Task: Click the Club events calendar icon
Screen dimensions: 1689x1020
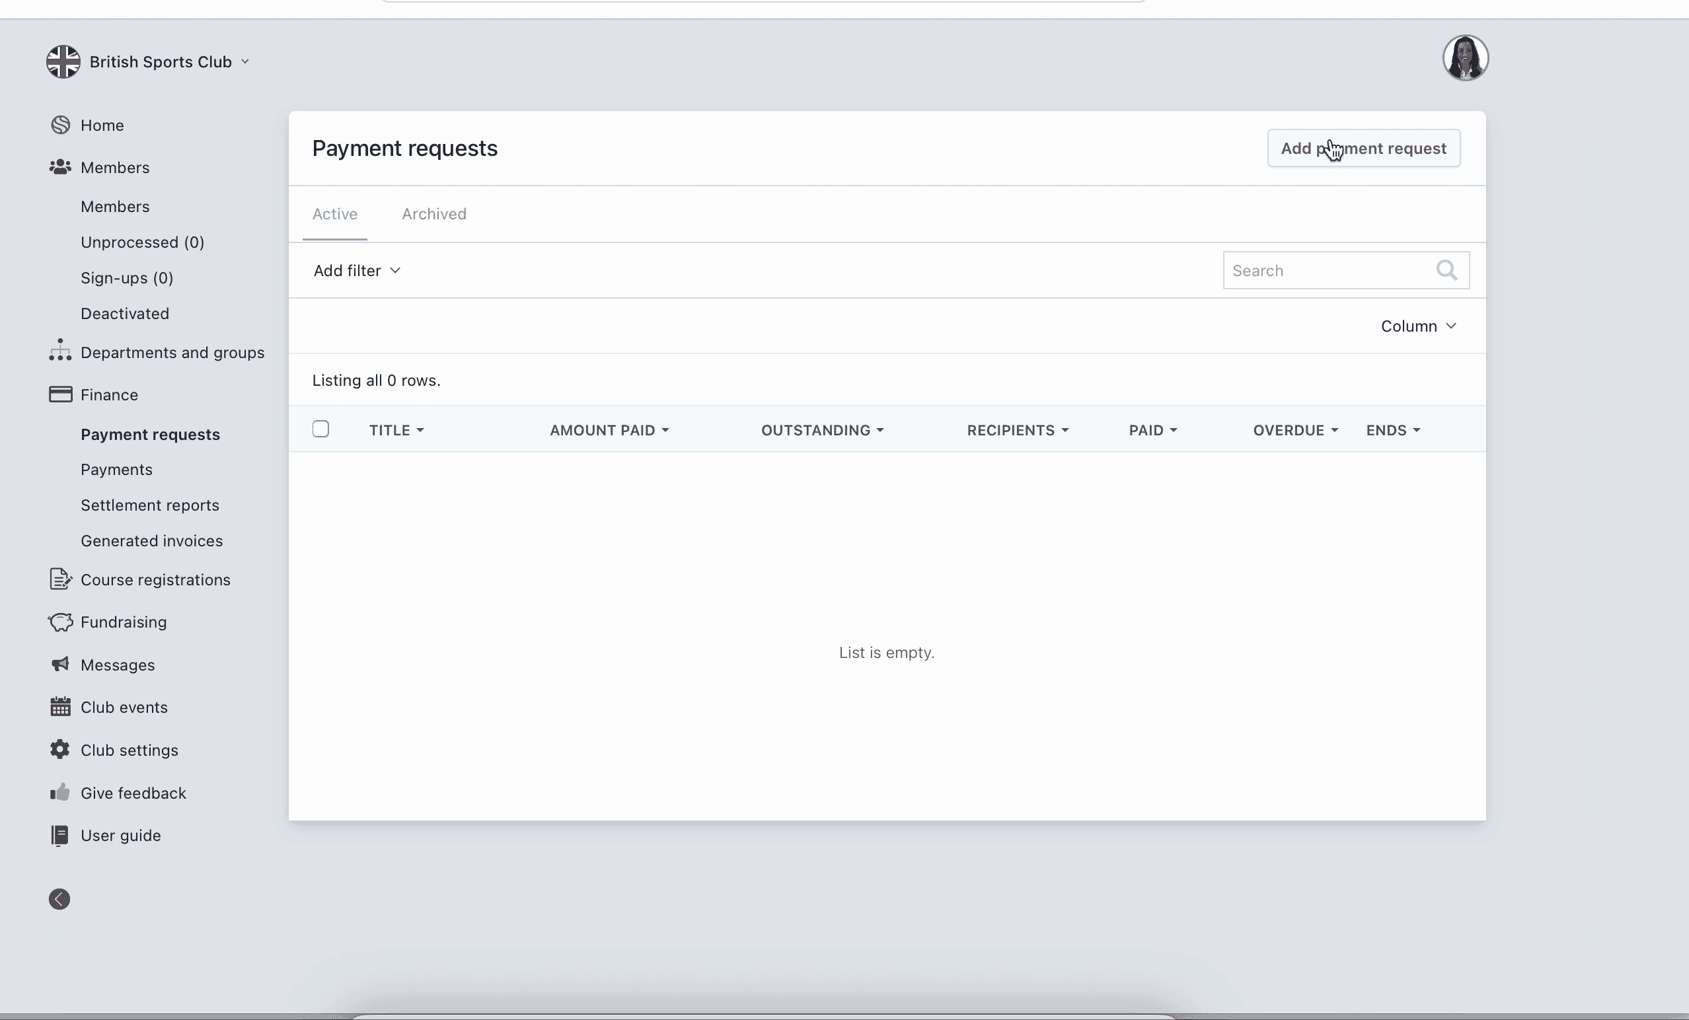Action: tap(59, 708)
